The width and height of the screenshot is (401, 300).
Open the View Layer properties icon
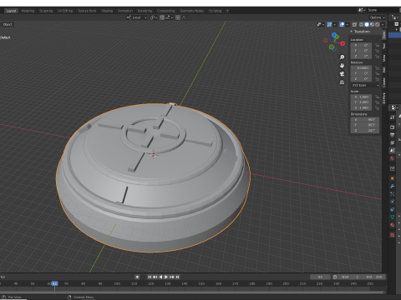[x=392, y=142]
